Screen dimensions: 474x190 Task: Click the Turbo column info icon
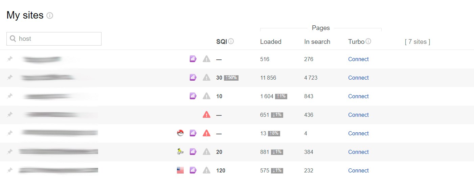(x=368, y=41)
